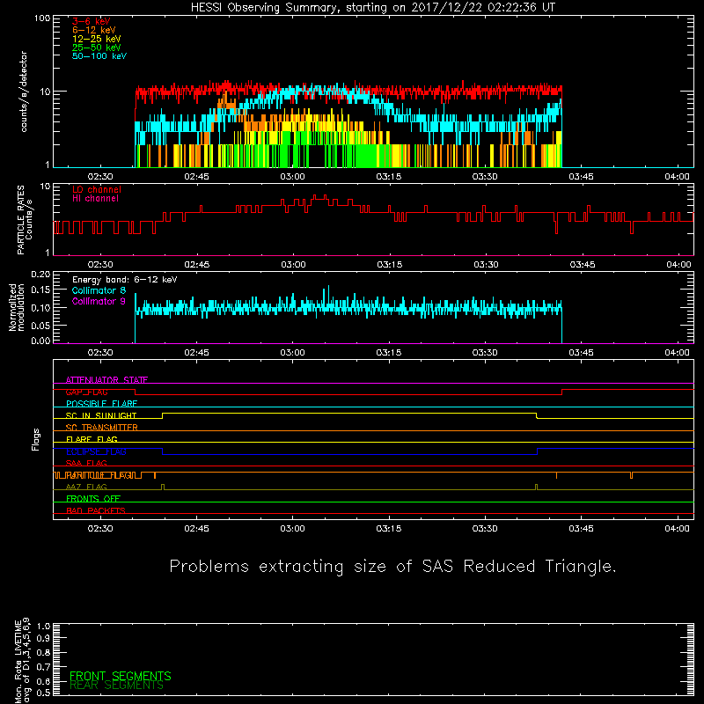The height and width of the screenshot is (704, 704).
Task: Select the Collimator 9 legend label
Action: (x=99, y=301)
